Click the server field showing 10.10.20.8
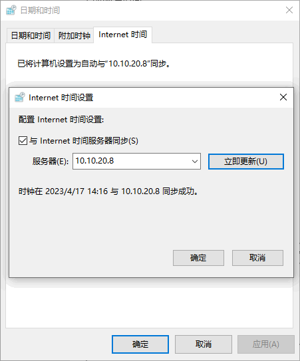This screenshot has height=361, width=300. pyautogui.click(x=136, y=161)
